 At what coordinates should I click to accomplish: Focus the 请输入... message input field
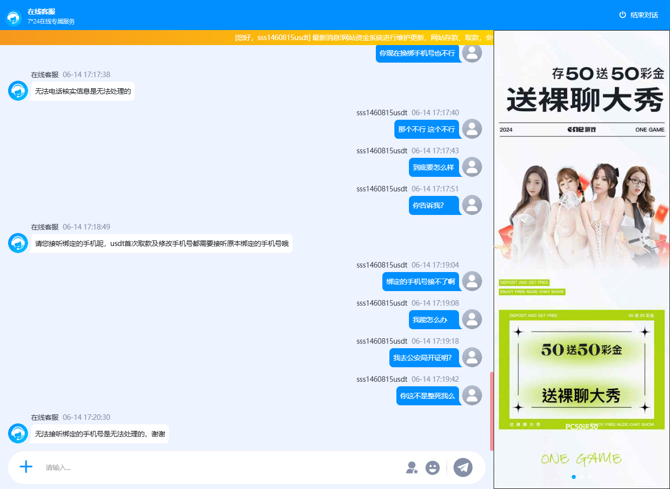(220, 467)
